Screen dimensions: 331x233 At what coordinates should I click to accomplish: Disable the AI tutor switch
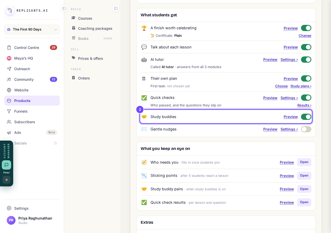click(306, 60)
